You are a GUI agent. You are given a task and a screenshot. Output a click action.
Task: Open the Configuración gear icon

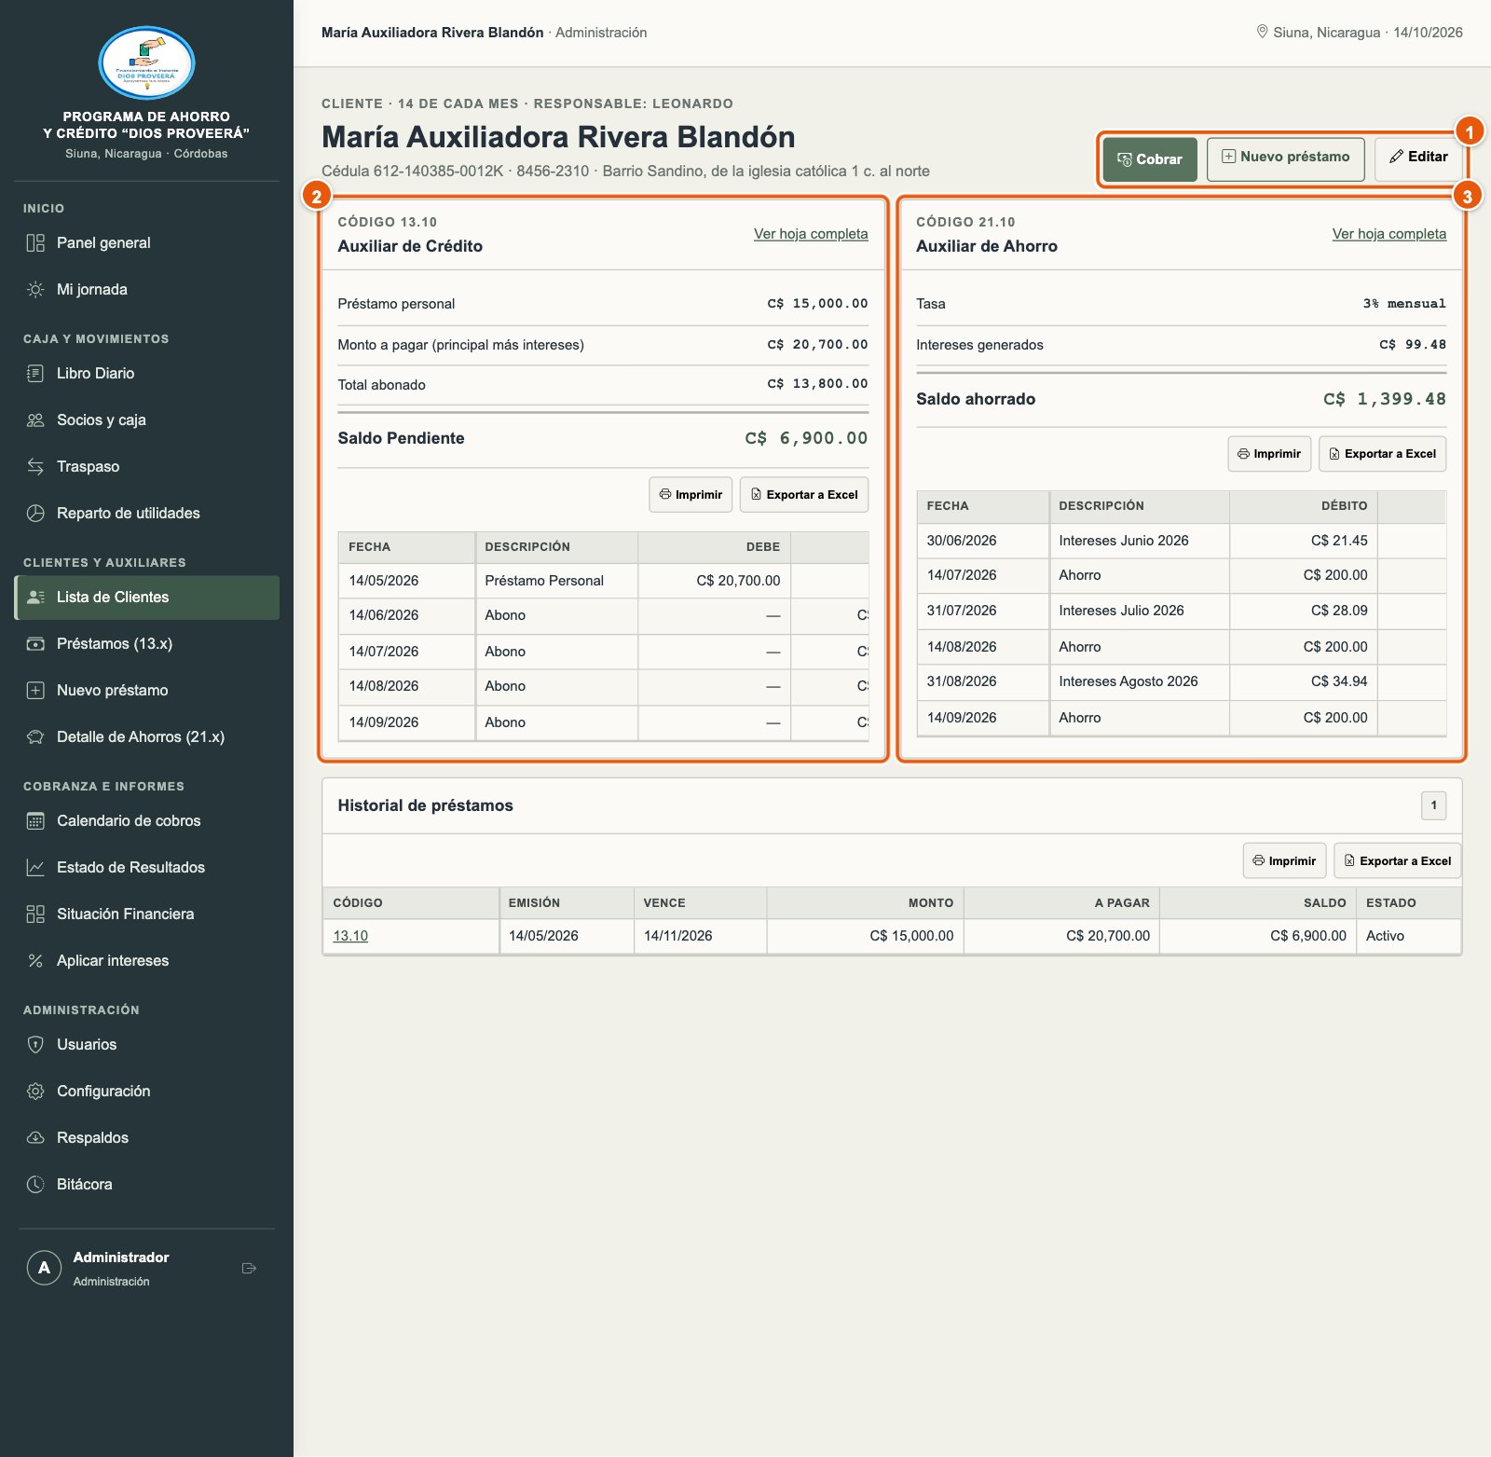[35, 1091]
